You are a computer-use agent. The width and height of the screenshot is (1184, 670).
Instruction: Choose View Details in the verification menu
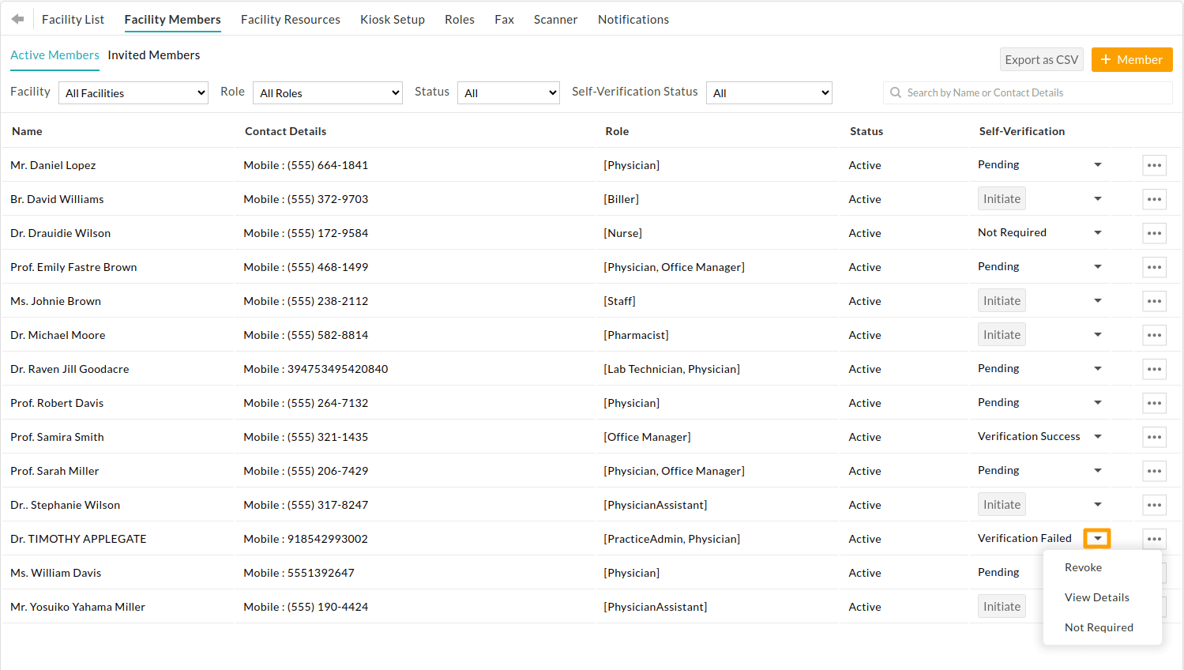pos(1096,597)
